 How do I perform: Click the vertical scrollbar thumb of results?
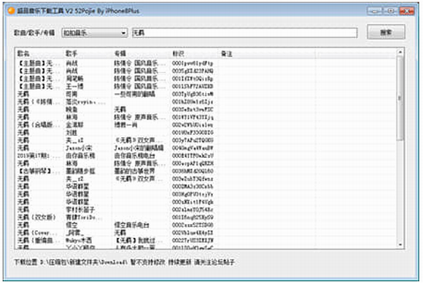coord(400,98)
